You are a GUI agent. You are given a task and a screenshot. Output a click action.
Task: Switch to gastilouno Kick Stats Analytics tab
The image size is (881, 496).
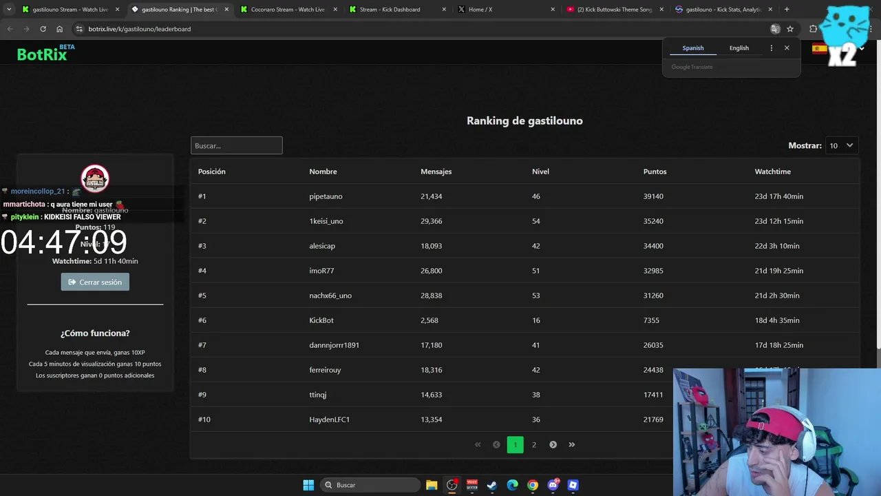[x=723, y=10]
